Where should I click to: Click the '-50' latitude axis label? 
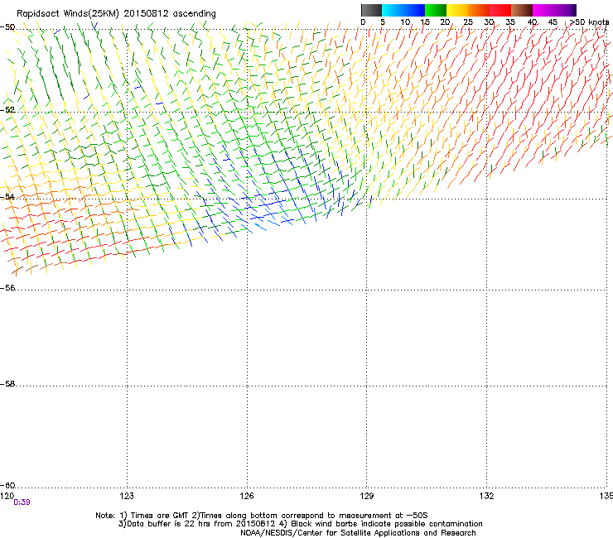tap(7, 27)
